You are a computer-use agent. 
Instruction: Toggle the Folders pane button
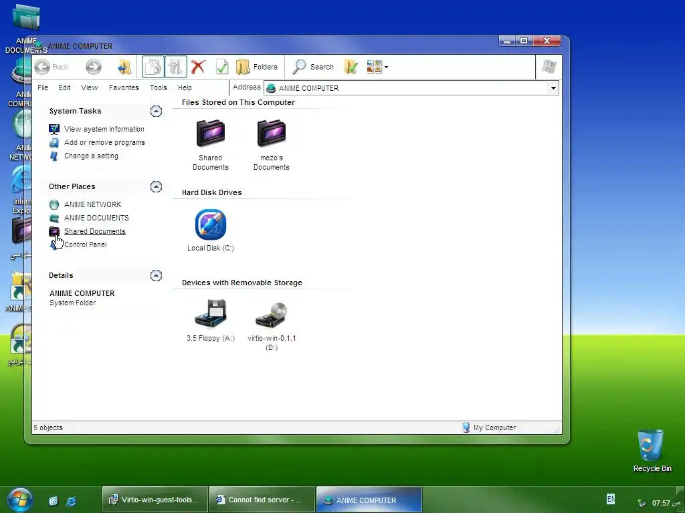click(257, 67)
